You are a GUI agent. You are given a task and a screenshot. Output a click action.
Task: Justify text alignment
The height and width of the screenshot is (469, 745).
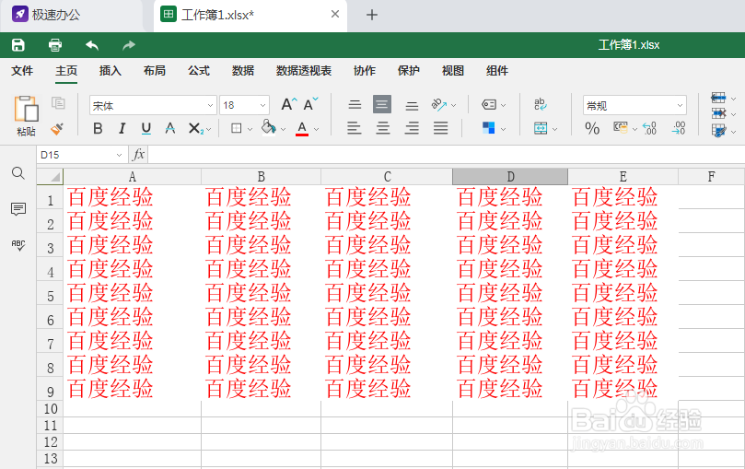[440, 128]
